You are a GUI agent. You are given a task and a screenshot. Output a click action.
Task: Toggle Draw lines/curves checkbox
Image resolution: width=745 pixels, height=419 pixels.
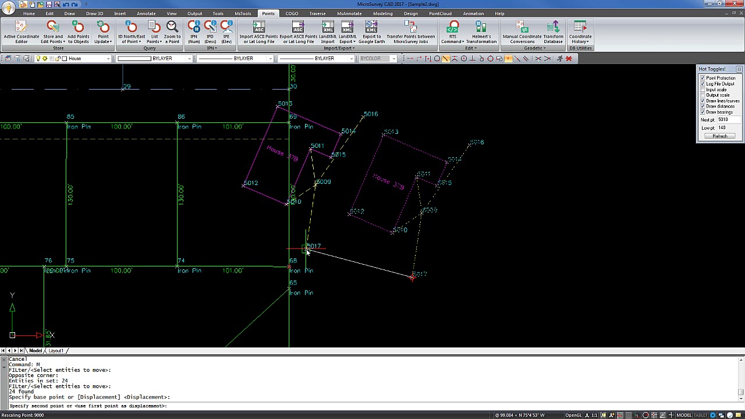pos(703,101)
